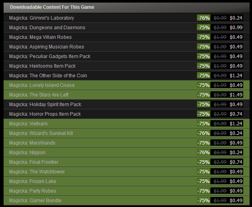Open Magicka: Heirlooms Item Pack
252x207 pixels.
pos(127,66)
